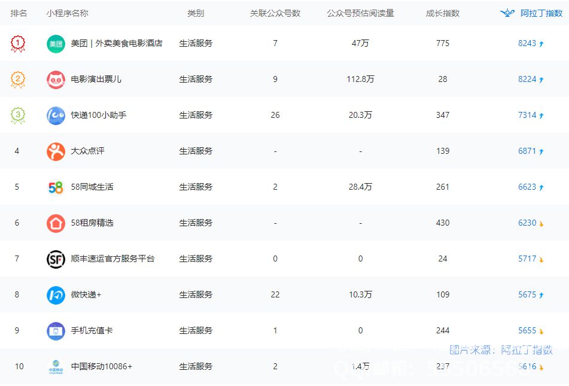Click the index value 8243

click(527, 43)
